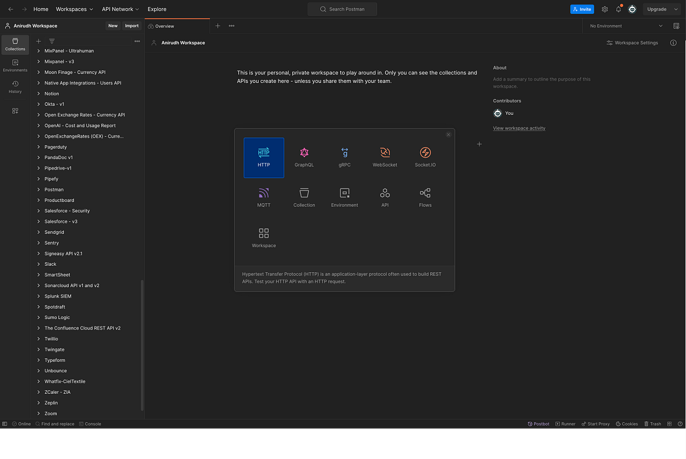The height and width of the screenshot is (459, 686).
Task: Select the gRPC request option
Action: [x=345, y=157]
